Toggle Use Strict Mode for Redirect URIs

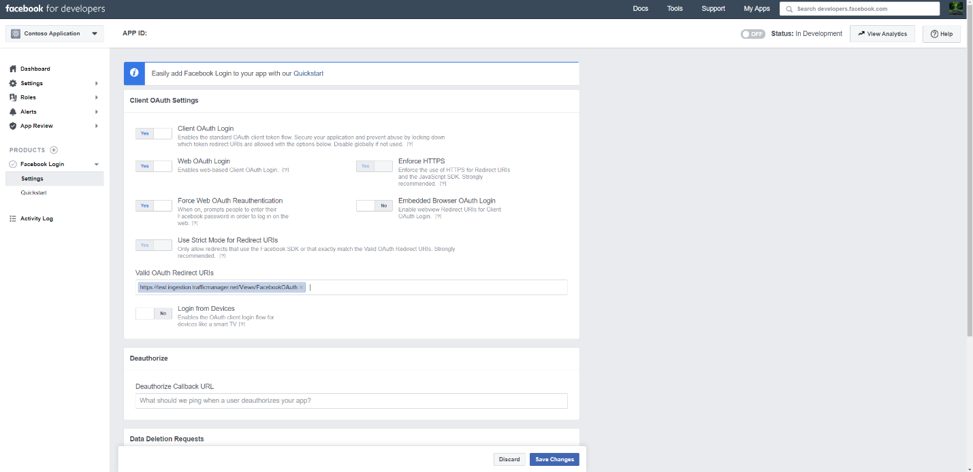[154, 245]
